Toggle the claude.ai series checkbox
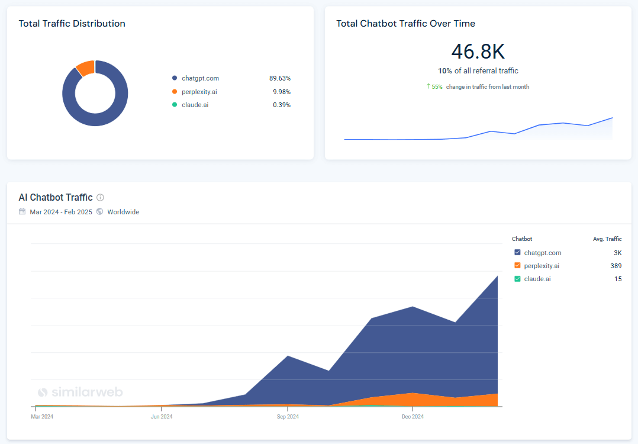This screenshot has height=444, width=638. coord(517,279)
